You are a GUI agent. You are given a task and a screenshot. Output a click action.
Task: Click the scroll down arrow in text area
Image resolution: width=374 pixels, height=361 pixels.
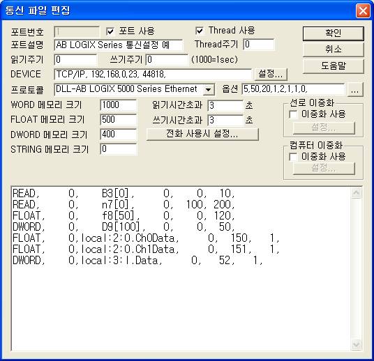tap(357, 344)
